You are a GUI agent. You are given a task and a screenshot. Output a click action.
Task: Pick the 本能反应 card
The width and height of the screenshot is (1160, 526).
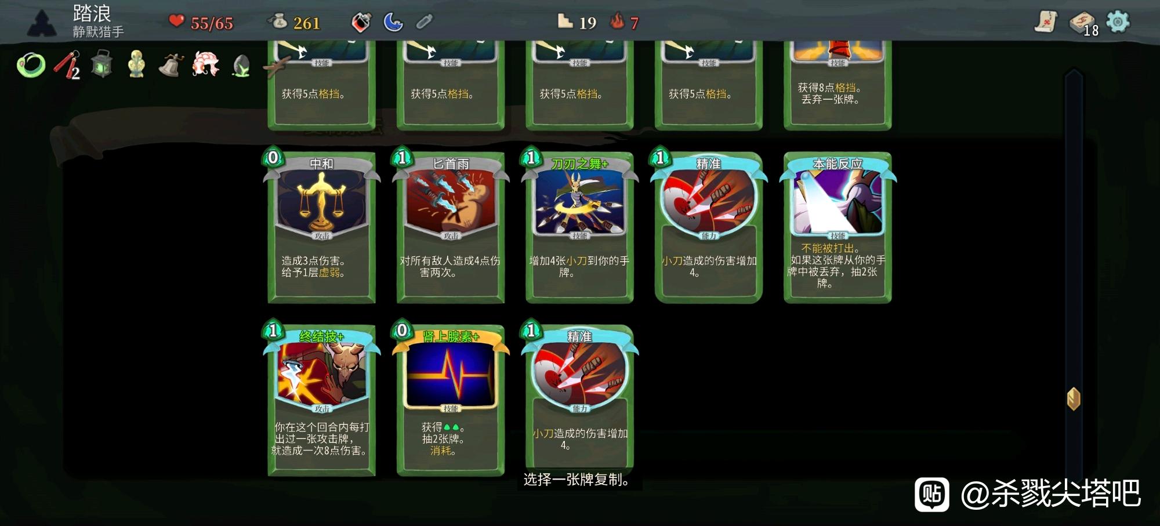point(838,227)
